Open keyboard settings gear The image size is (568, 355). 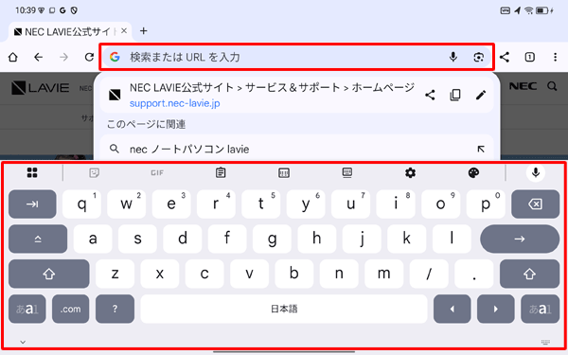coord(410,173)
